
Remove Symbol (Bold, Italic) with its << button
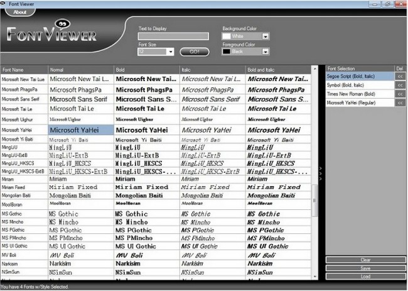click(x=400, y=85)
